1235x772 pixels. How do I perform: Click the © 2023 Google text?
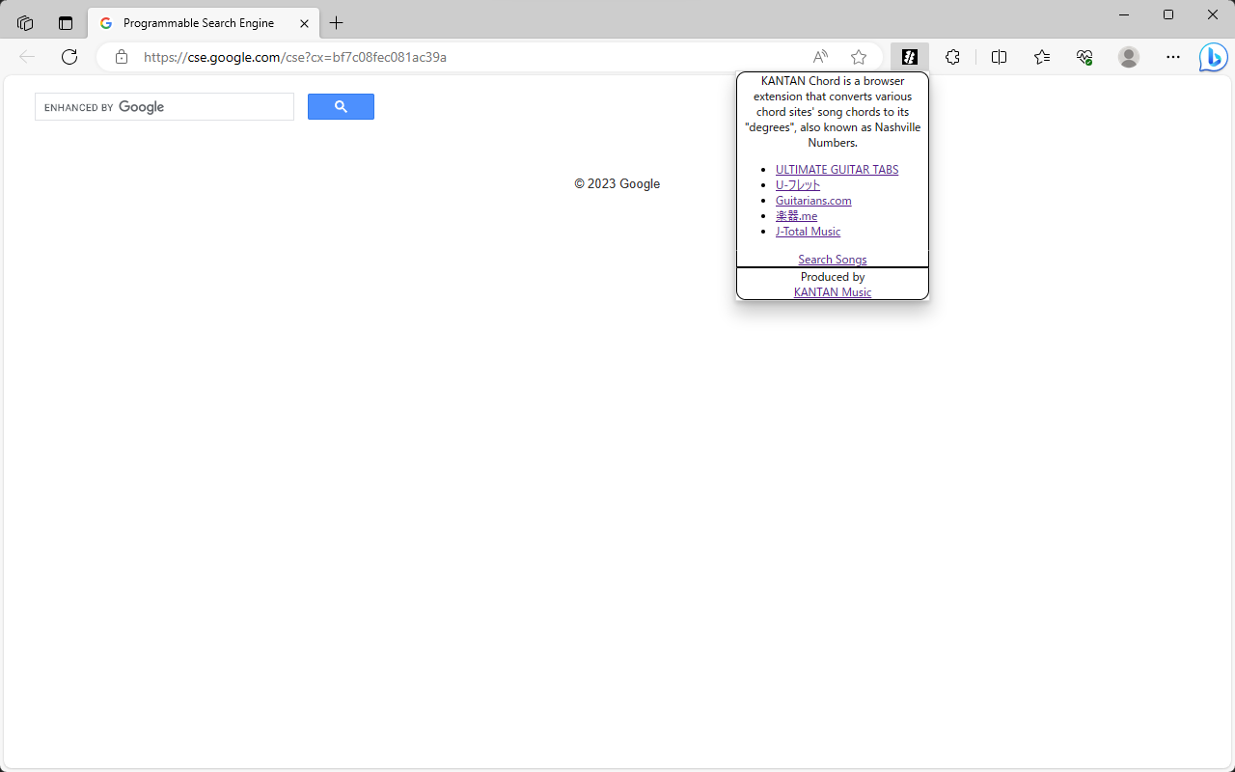(617, 184)
